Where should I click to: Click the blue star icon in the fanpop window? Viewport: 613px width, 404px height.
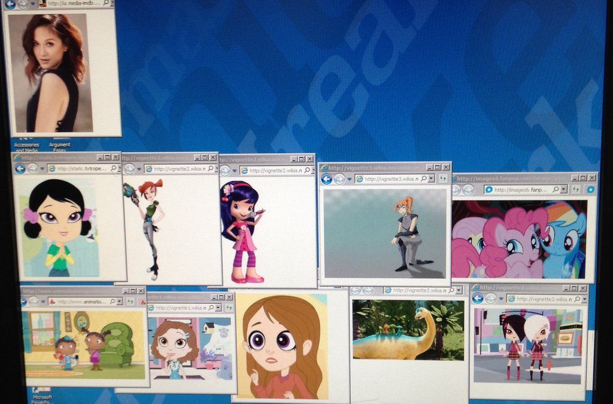590,189
